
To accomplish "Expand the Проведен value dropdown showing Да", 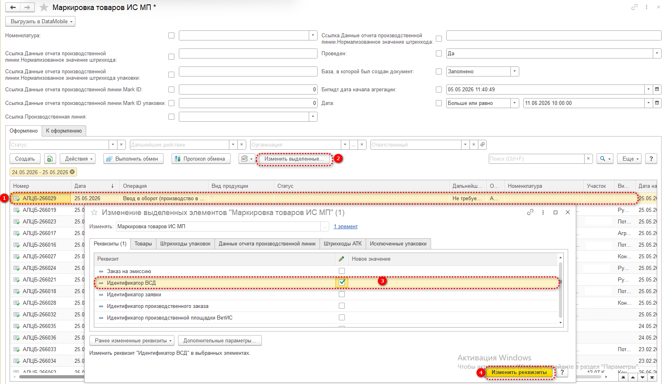I will tap(657, 53).
